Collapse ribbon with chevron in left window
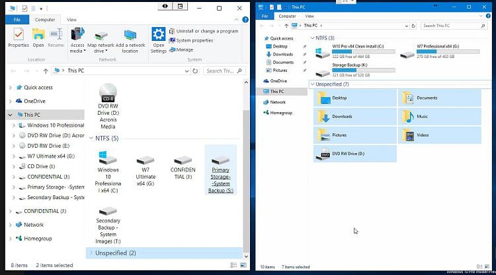 (236, 20)
